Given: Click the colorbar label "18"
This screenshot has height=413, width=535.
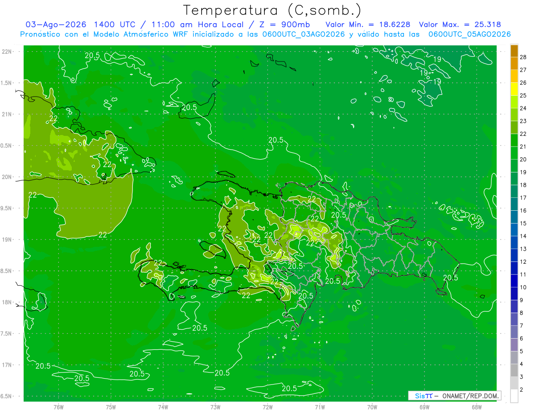Looking at the screenshot, I should click(523, 185).
